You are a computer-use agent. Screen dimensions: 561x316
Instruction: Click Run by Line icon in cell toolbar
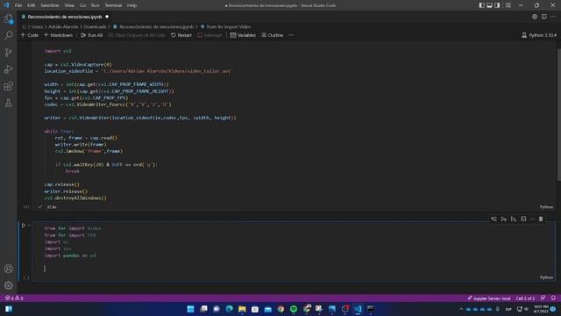tap(494, 219)
